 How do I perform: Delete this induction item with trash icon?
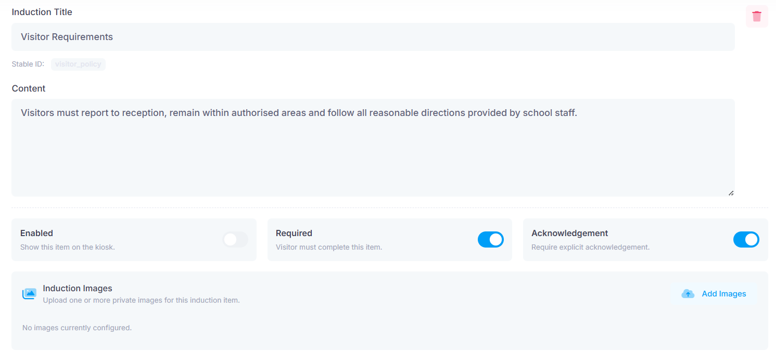[757, 17]
